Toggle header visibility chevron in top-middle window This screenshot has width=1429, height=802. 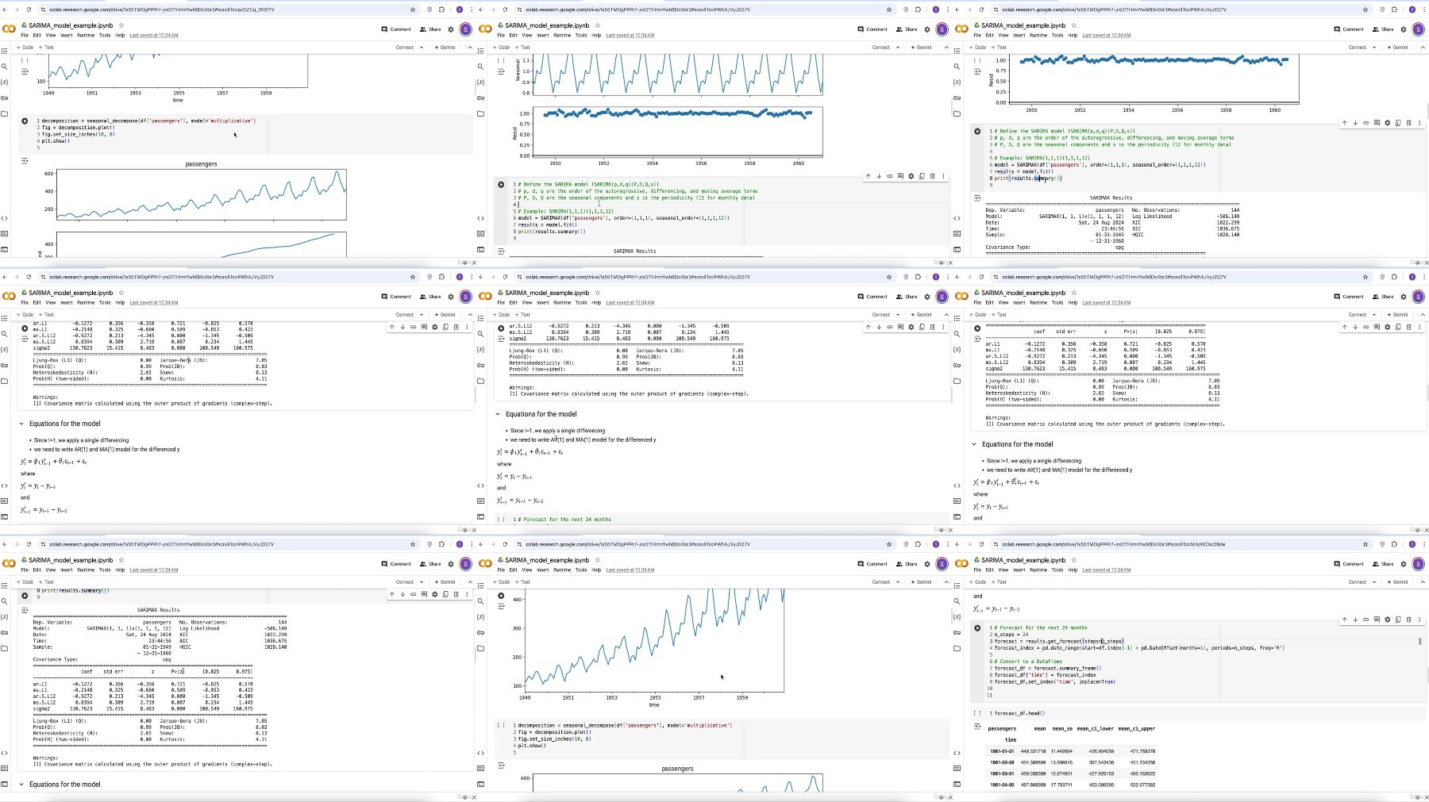pos(946,48)
